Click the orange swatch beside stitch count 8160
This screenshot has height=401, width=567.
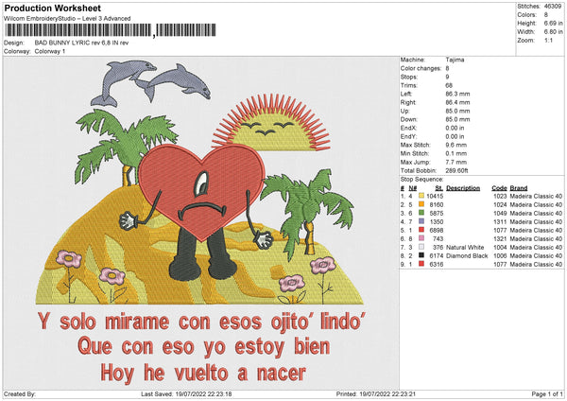click(421, 204)
